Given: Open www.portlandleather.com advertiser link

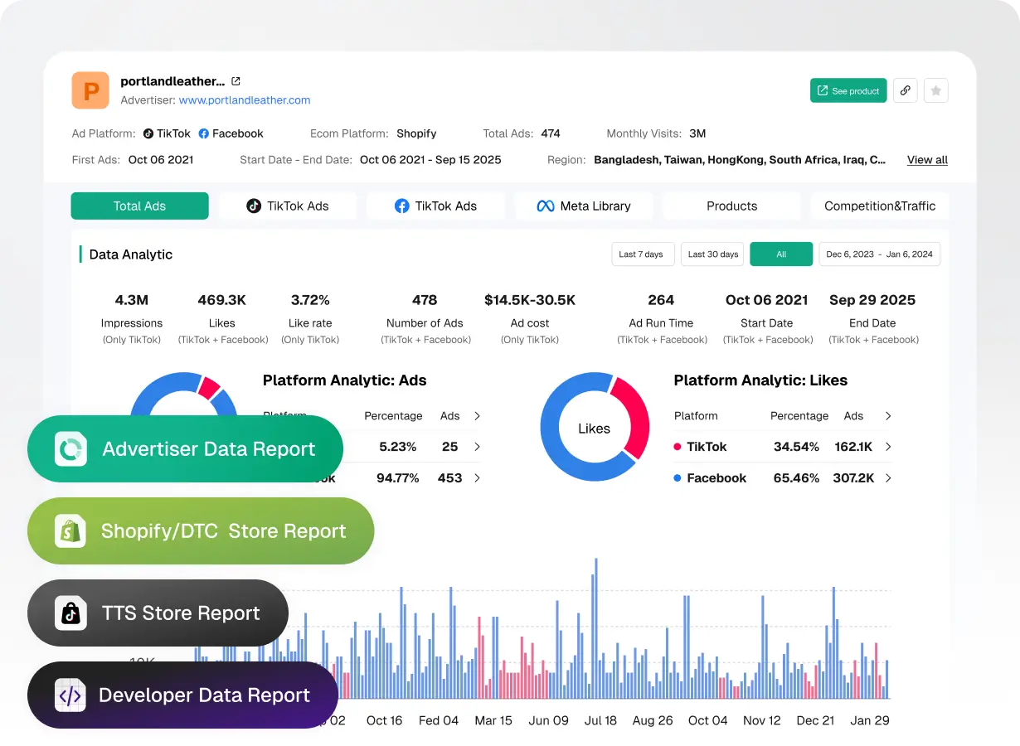Looking at the screenshot, I should coord(244,100).
